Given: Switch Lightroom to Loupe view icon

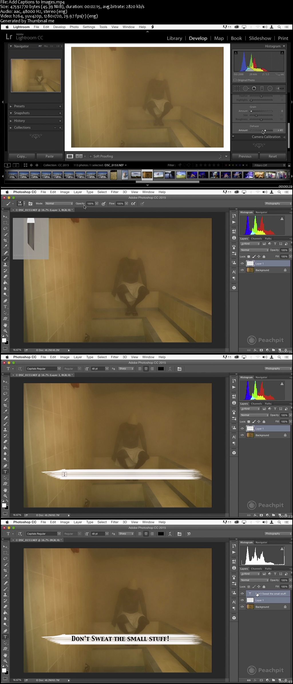Looking at the screenshot, I should coord(70,156).
